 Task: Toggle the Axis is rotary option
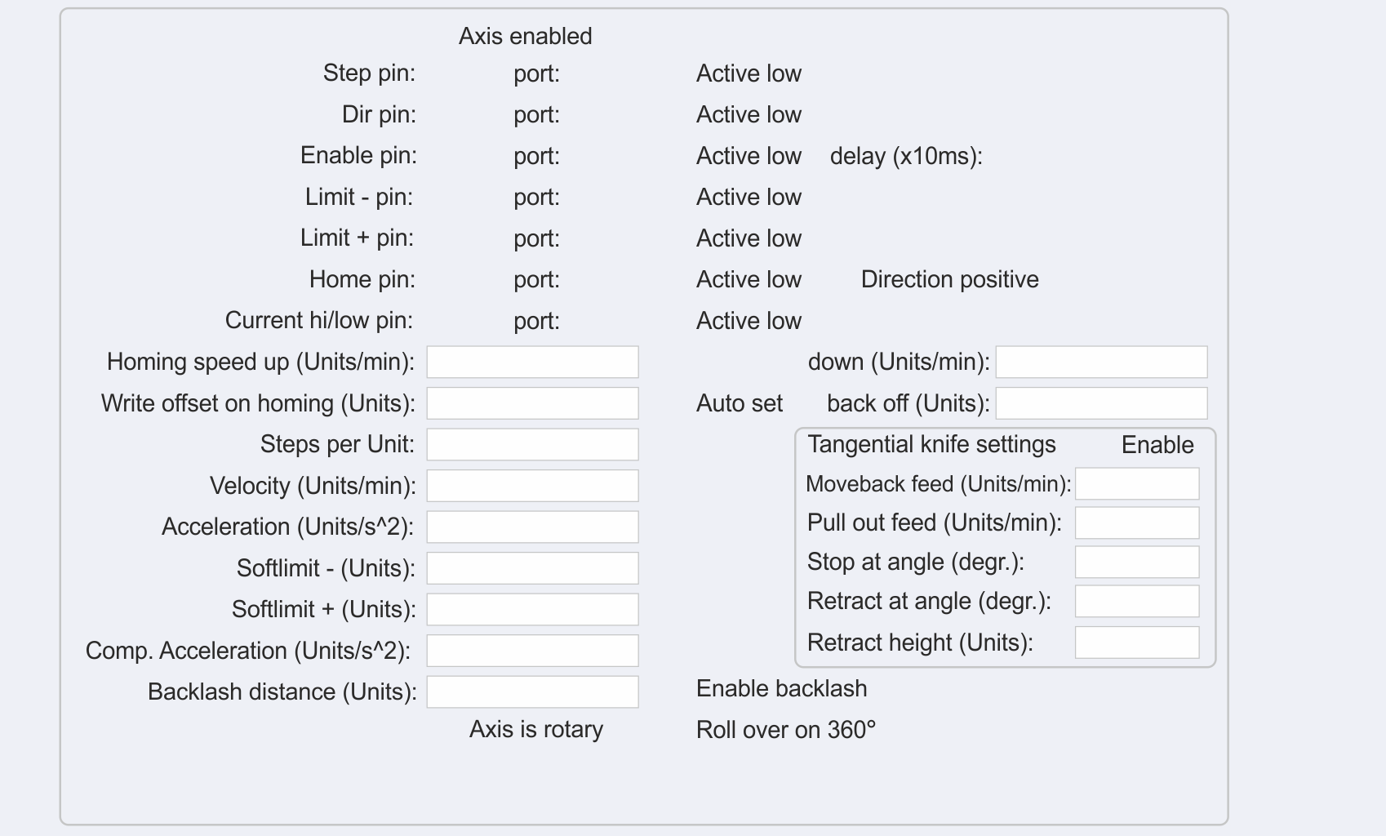pyautogui.click(x=535, y=729)
